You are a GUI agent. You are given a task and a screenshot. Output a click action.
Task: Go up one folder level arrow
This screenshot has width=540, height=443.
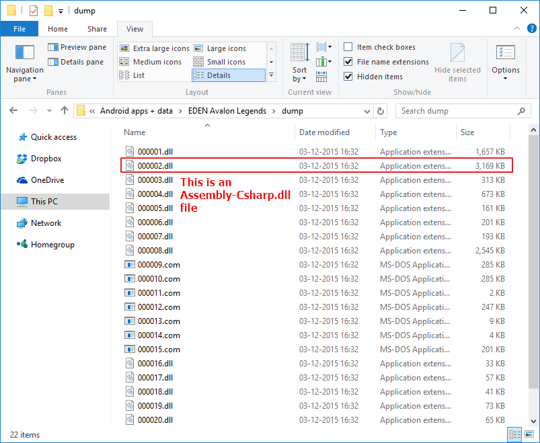(x=65, y=110)
